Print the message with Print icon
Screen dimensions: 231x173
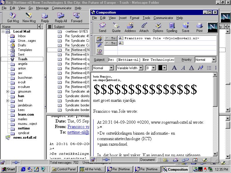click(199, 28)
